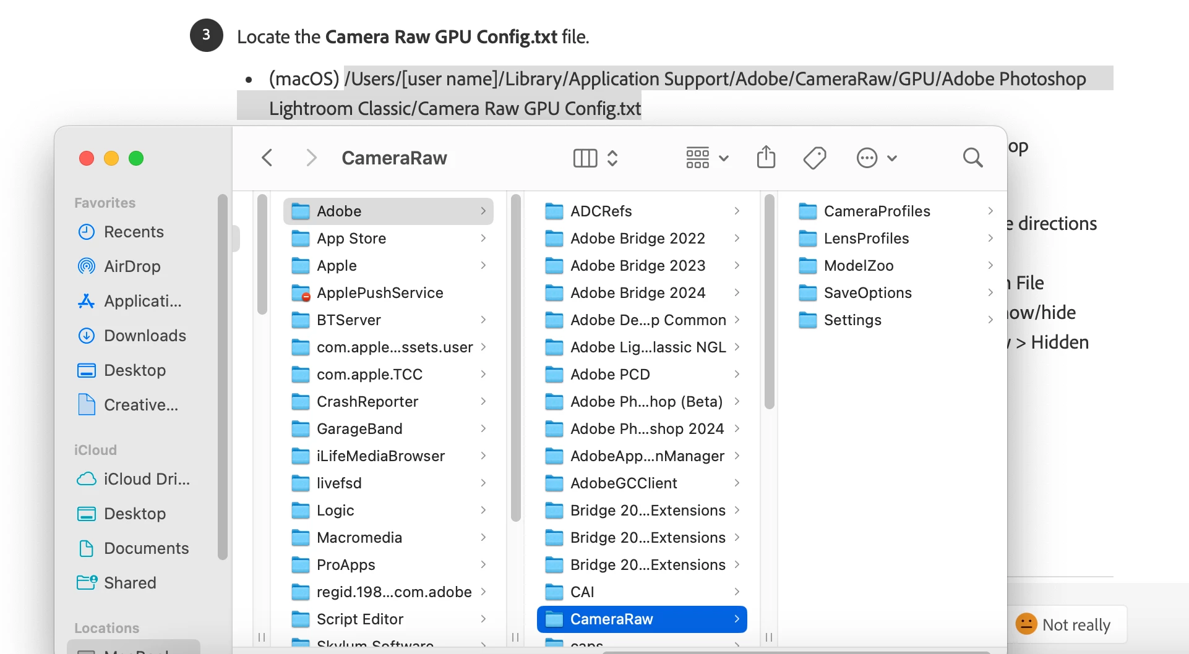Open the Settings folder
The width and height of the screenshot is (1189, 654).
click(895, 320)
